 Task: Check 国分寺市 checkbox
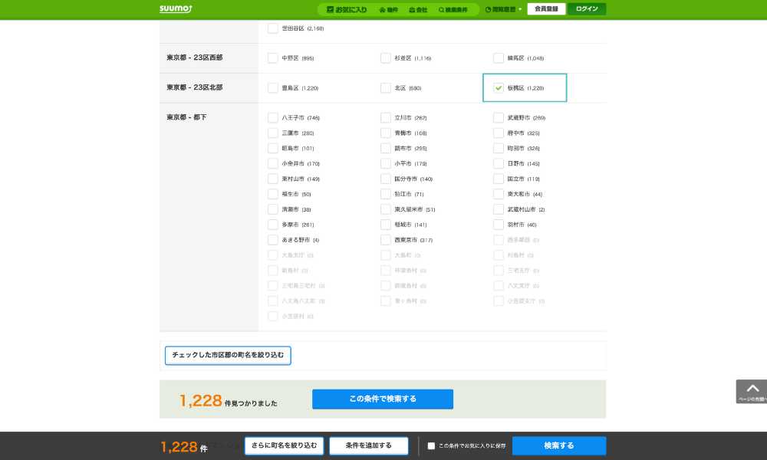point(386,179)
